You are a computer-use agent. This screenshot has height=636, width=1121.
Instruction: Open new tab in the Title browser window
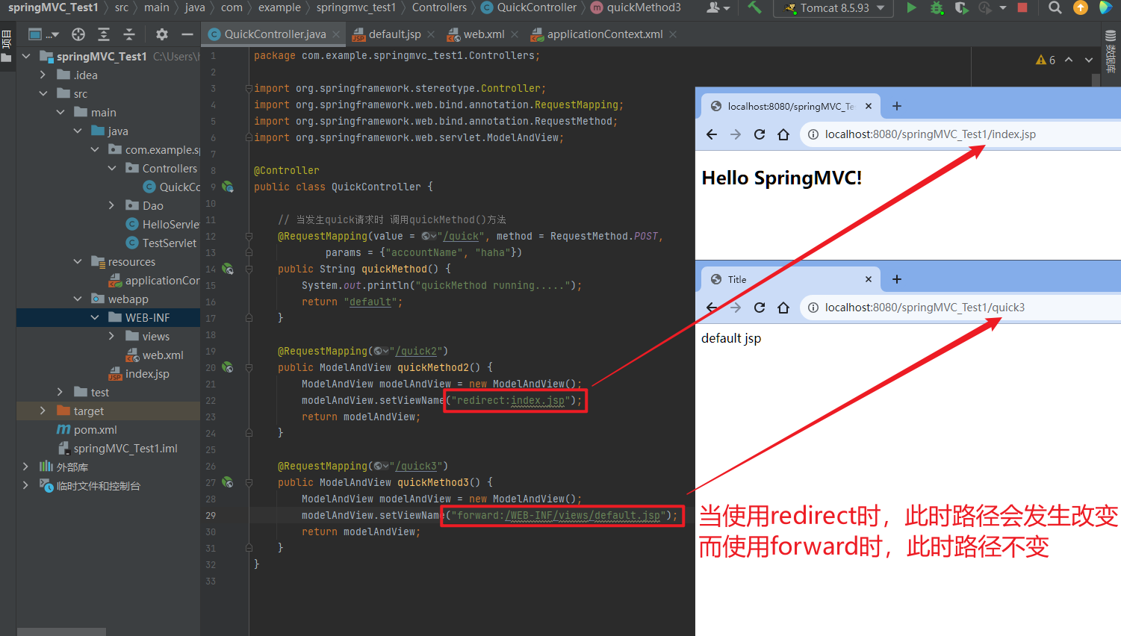897,279
